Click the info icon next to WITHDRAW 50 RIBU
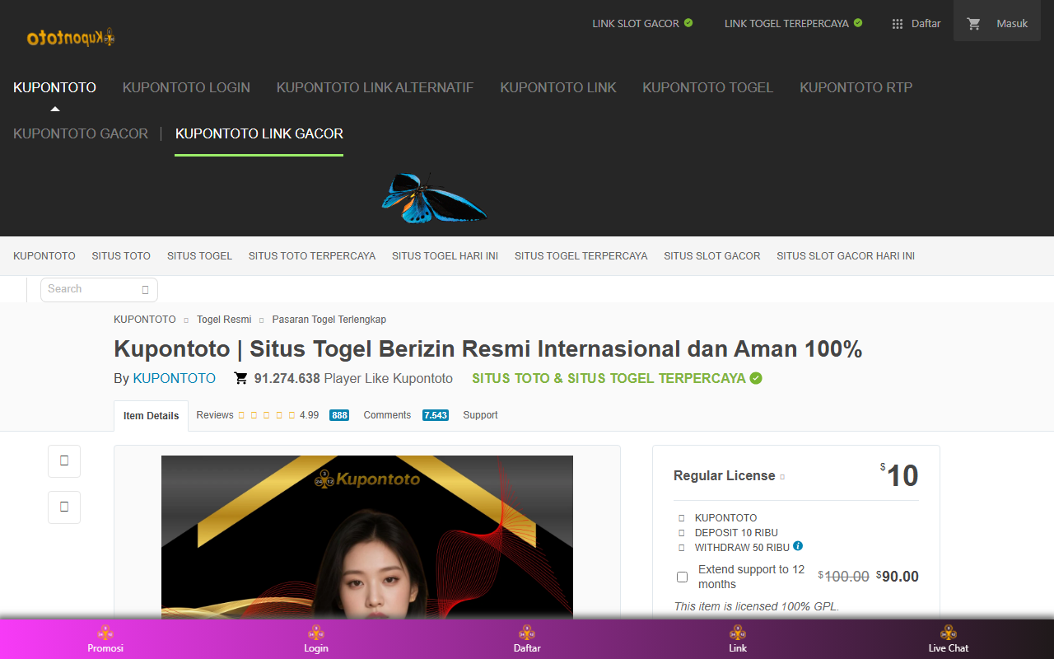This screenshot has width=1054, height=659. click(x=798, y=546)
